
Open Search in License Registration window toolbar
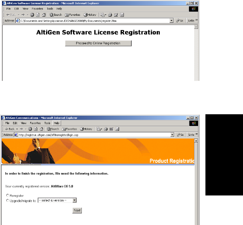(x=55, y=15)
